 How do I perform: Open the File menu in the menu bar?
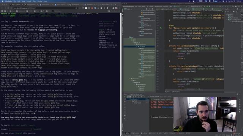pos(14,1)
